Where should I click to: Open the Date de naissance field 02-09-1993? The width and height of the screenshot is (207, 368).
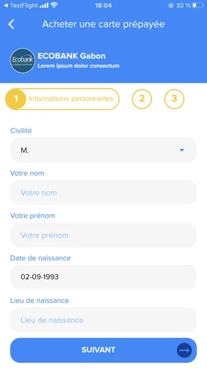pos(103,277)
